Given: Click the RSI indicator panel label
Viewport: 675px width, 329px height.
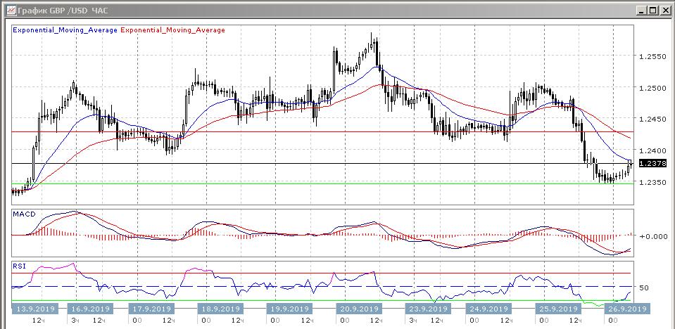Looking at the screenshot, I should click(x=19, y=266).
